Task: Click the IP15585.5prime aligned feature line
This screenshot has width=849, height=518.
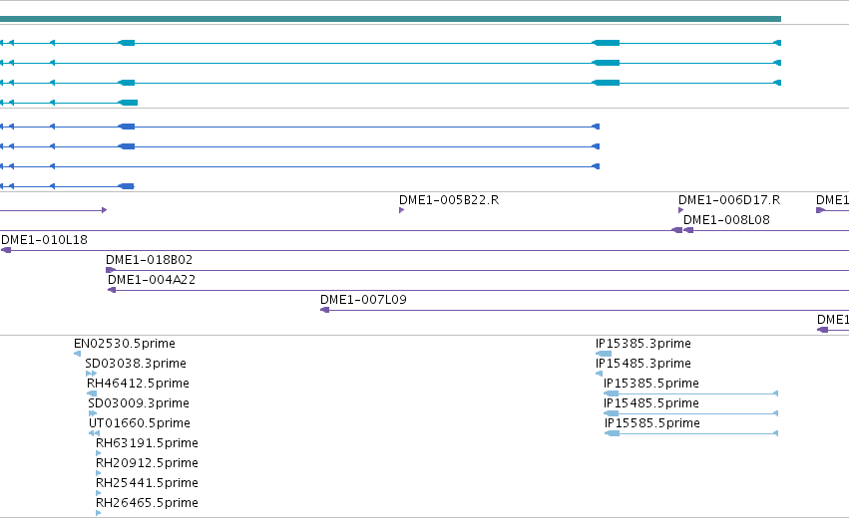Action: click(691, 433)
